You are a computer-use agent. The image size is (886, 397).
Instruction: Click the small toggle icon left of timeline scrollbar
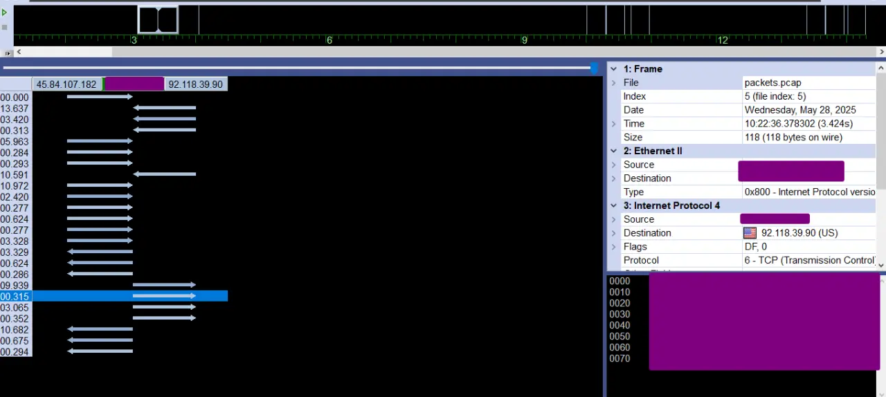[x=7, y=53]
